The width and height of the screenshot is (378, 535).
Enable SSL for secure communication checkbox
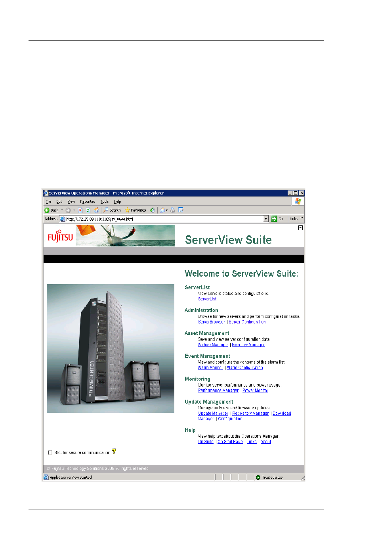[x=50, y=452]
